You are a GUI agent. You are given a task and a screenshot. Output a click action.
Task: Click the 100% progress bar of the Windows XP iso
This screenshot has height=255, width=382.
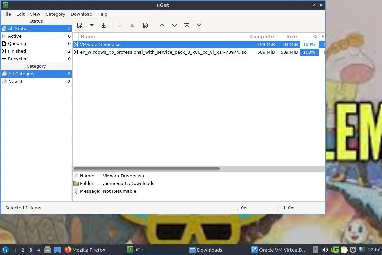[309, 52]
